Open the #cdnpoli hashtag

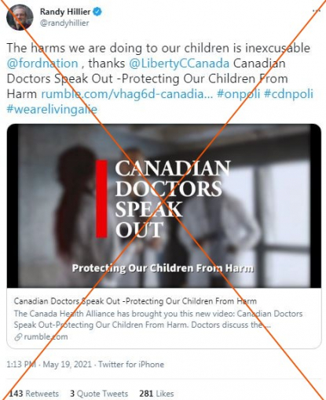pyautogui.click(x=288, y=94)
